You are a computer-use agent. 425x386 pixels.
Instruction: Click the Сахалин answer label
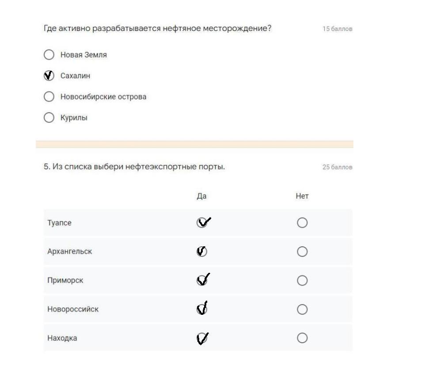point(75,76)
